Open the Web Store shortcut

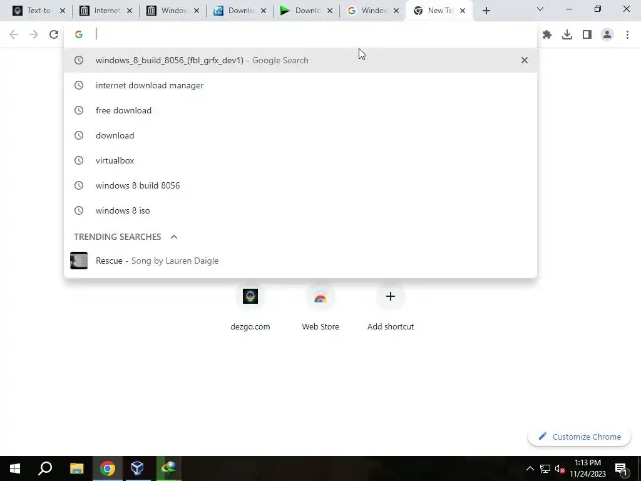tap(320, 307)
